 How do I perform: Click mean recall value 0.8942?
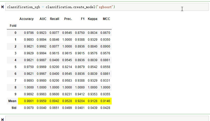click(54, 101)
